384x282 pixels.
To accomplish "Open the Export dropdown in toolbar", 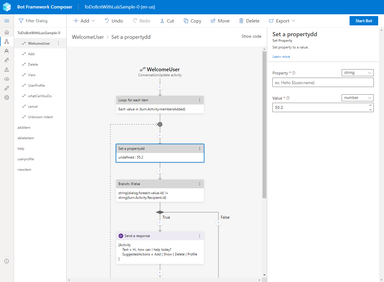I will (x=282, y=21).
